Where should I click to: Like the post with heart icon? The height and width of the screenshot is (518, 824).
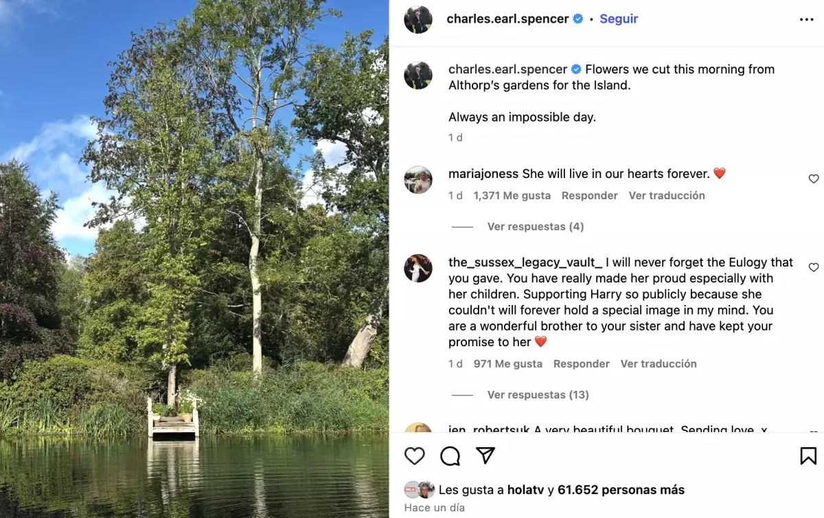pos(414,456)
